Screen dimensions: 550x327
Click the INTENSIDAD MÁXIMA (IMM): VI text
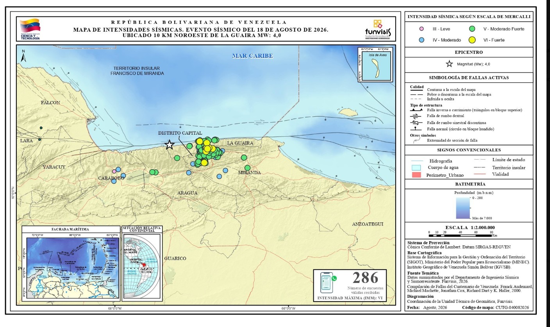(x=350, y=298)
